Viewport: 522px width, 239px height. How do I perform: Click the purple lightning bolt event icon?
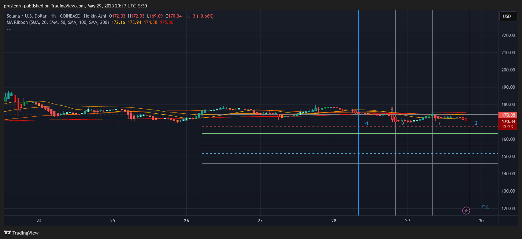pyautogui.click(x=466, y=211)
